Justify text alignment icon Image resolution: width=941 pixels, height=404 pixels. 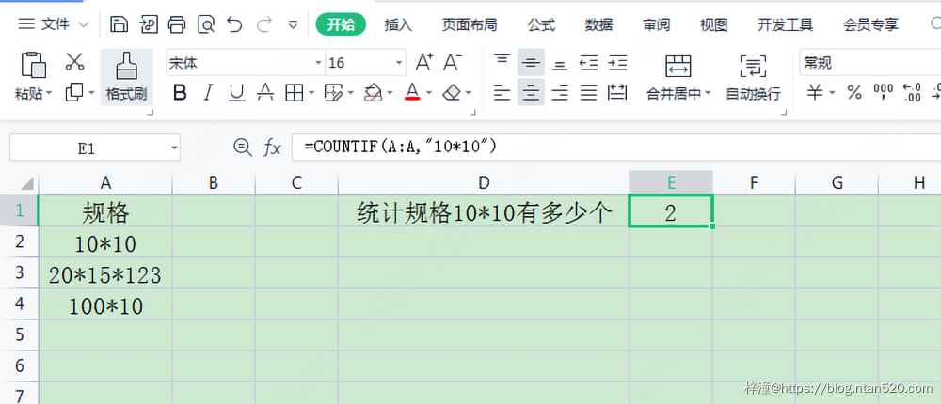589,93
